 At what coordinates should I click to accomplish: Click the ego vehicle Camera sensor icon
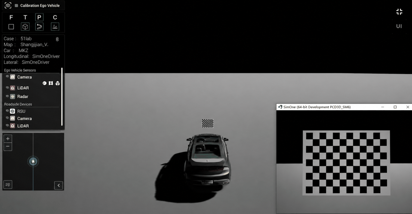point(13,77)
